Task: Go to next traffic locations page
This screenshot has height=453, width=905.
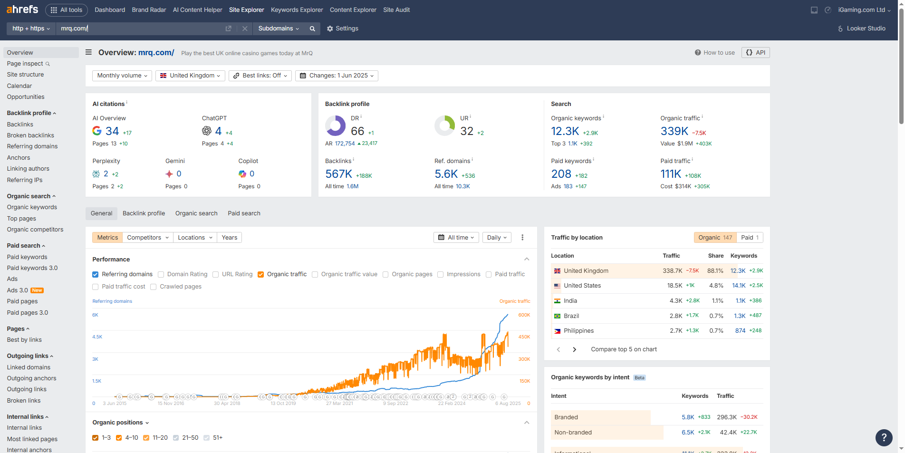Action: [574, 349]
